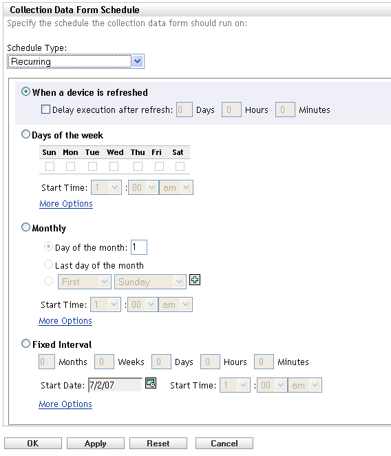Viewport: 391px width, 456px height.
Task: Tick the Fri day checkbox
Action: coord(159,166)
